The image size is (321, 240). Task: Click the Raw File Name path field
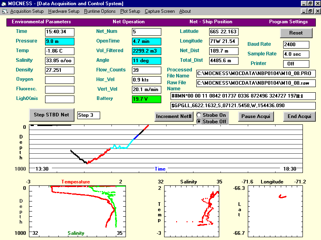click(x=256, y=83)
